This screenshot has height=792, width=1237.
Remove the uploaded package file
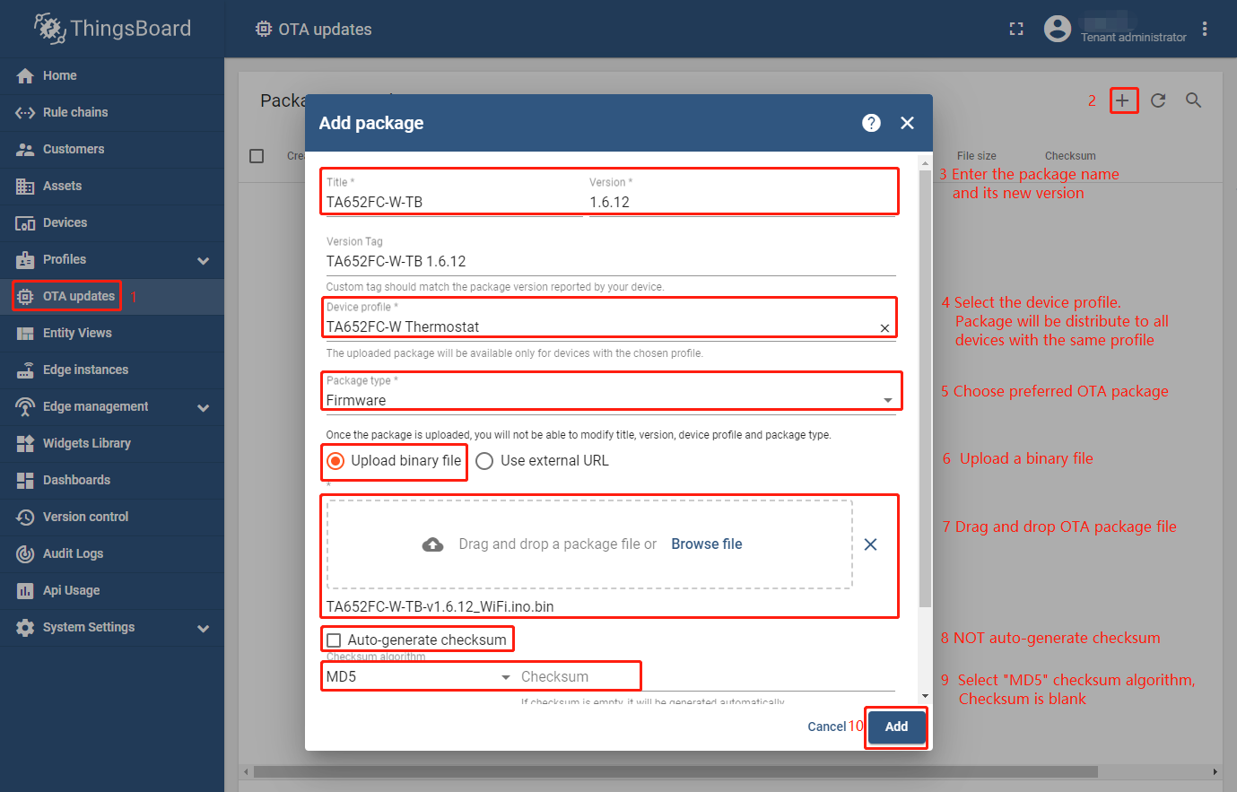click(870, 544)
